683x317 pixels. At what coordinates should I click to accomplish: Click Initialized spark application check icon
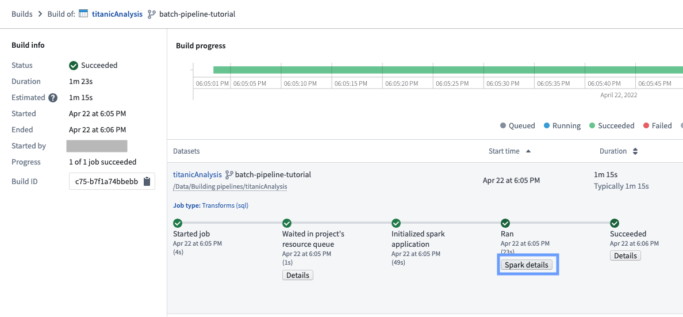click(x=396, y=223)
